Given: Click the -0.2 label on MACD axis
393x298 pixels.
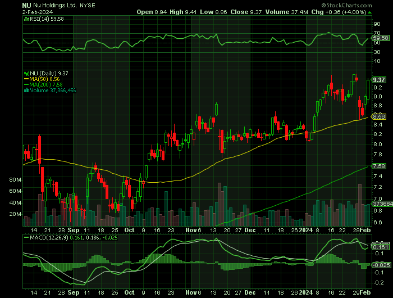Looking at the screenshot, I should point(378,283).
